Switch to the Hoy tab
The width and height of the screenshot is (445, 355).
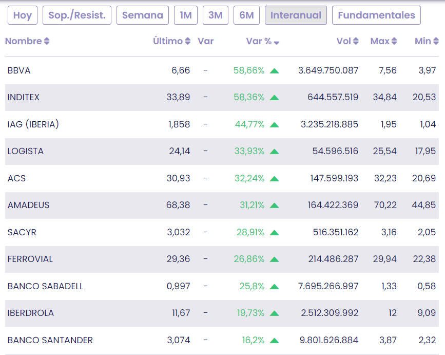pyautogui.click(x=23, y=15)
